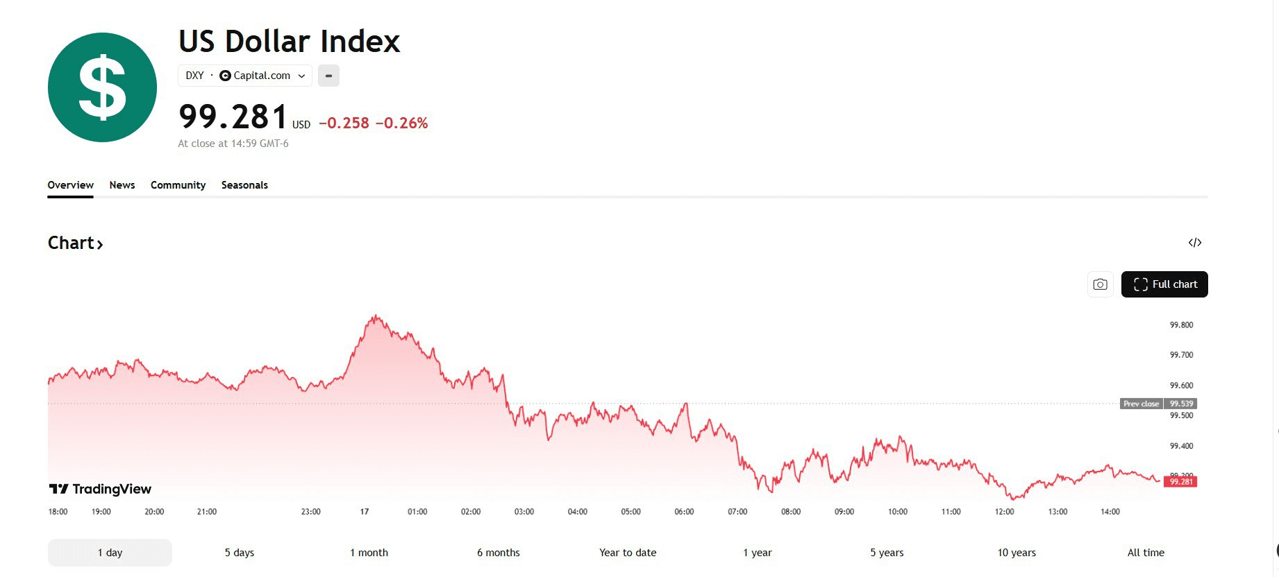
Task: Choose the 1 month range
Action: pyautogui.click(x=369, y=553)
